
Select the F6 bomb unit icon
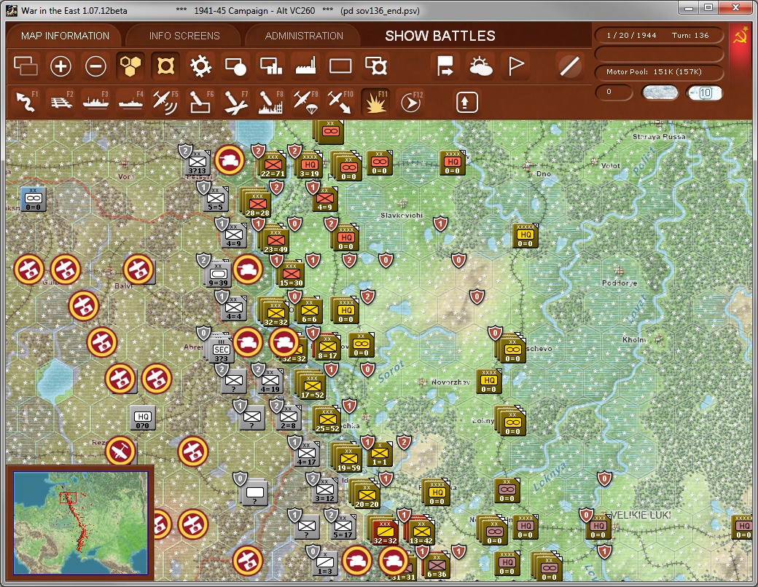[x=200, y=102]
